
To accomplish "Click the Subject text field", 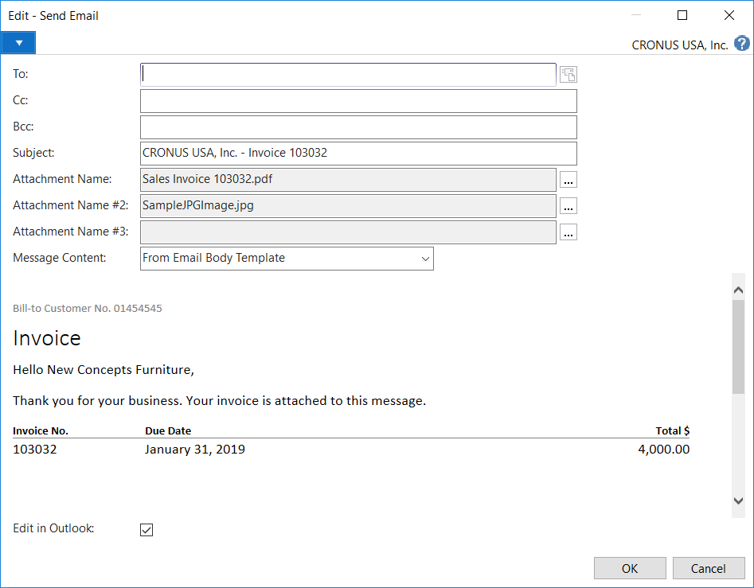I will click(357, 154).
